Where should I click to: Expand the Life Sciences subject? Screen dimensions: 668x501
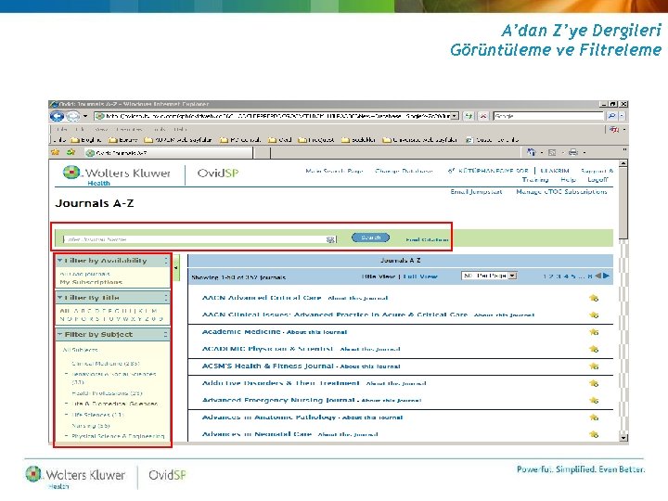[66, 414]
